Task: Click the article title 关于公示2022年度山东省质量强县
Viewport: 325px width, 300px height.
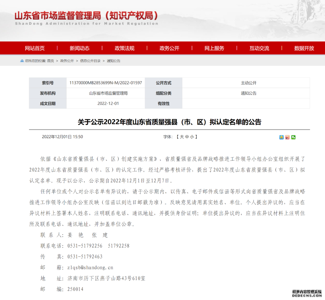Action: [169, 122]
